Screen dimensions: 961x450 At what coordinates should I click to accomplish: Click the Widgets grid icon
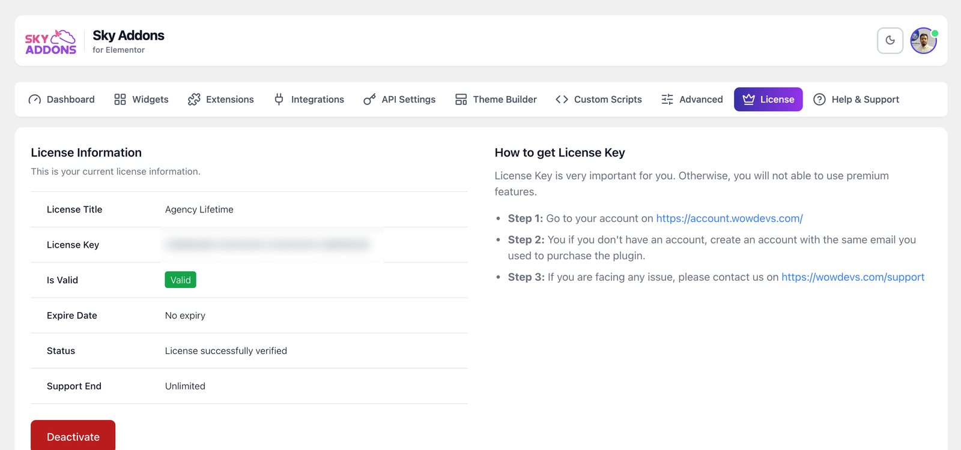[120, 100]
